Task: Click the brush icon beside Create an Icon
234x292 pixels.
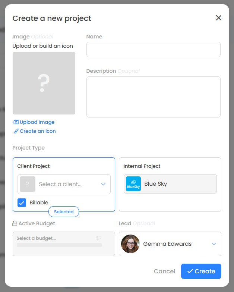Action: pos(16,131)
